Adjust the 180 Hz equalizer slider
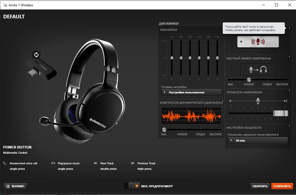The image size is (296, 195). (x=181, y=58)
